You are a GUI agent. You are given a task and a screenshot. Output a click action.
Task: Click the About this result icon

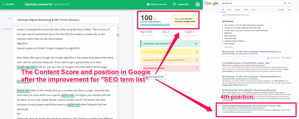(268, 58)
